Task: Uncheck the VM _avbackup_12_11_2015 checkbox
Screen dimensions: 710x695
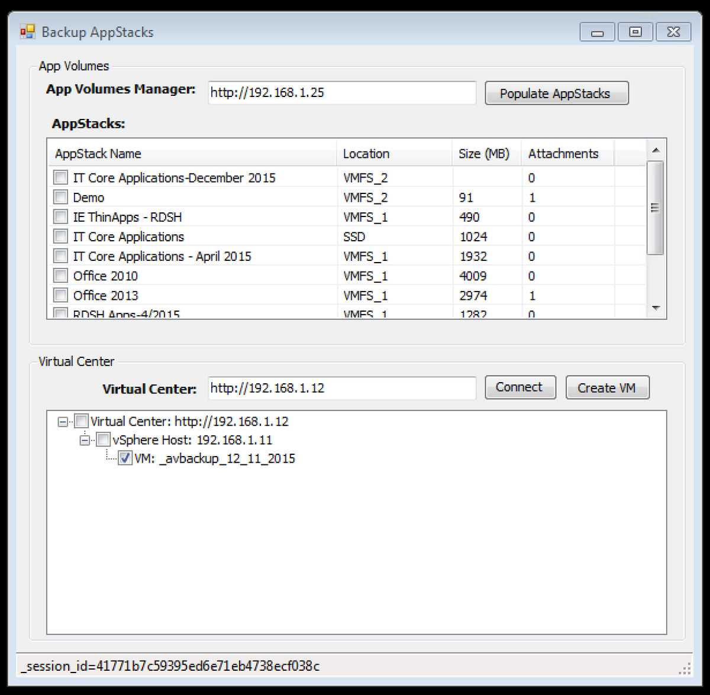Action: (125, 458)
